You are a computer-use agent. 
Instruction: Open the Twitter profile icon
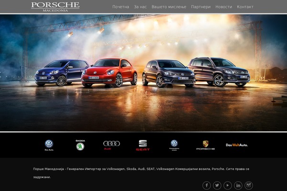tap(217, 185)
